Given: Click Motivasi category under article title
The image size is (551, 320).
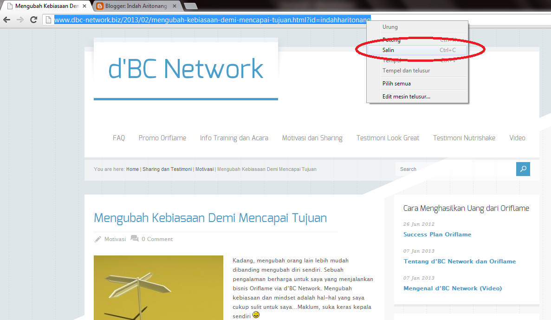Looking at the screenshot, I should 115,239.
